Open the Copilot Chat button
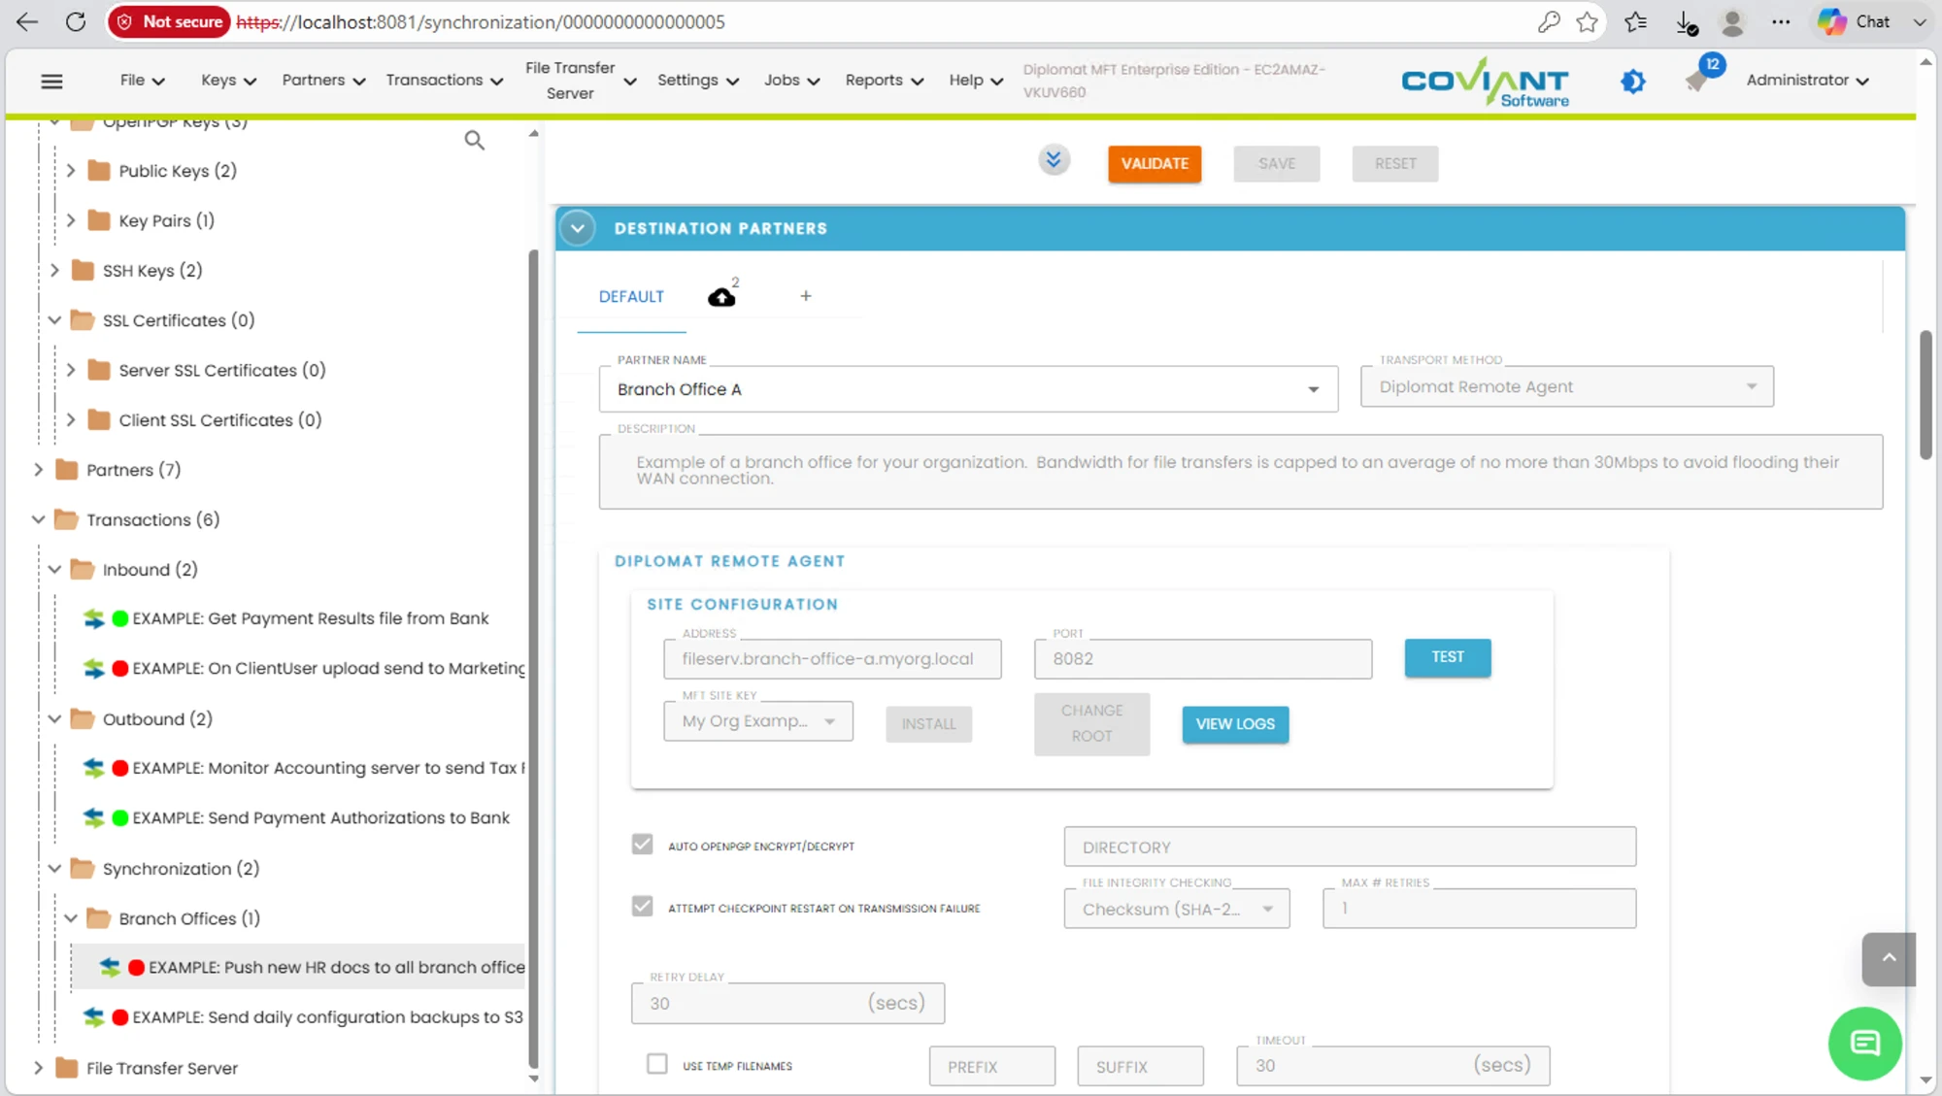Screen dimensions: 1942x1096 1855,21
